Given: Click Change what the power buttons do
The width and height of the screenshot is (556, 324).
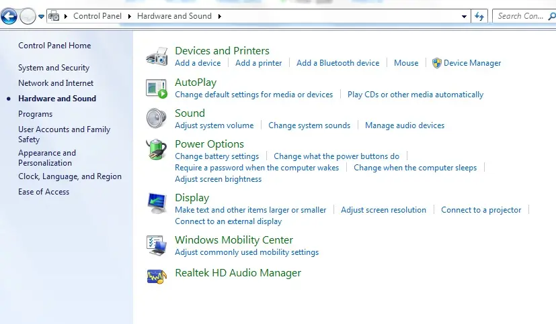Looking at the screenshot, I should pos(336,156).
